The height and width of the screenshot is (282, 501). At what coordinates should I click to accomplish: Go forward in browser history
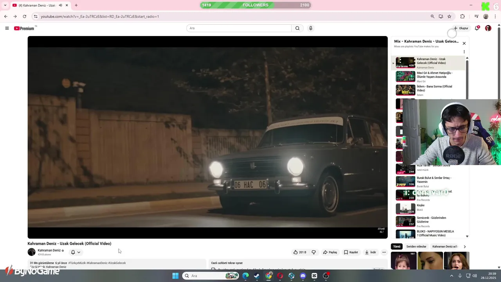(15, 16)
